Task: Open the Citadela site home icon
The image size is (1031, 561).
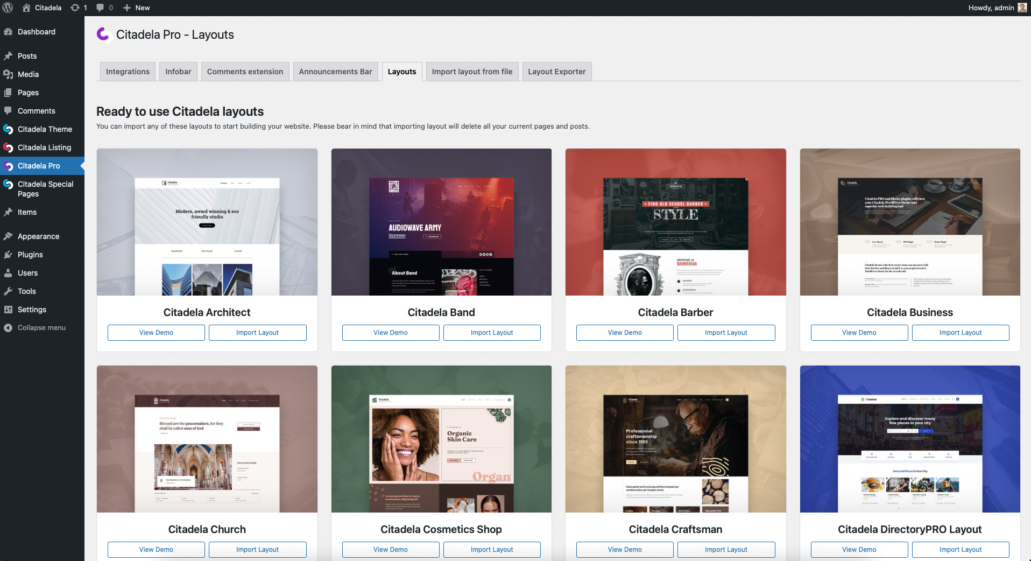Action: [26, 8]
